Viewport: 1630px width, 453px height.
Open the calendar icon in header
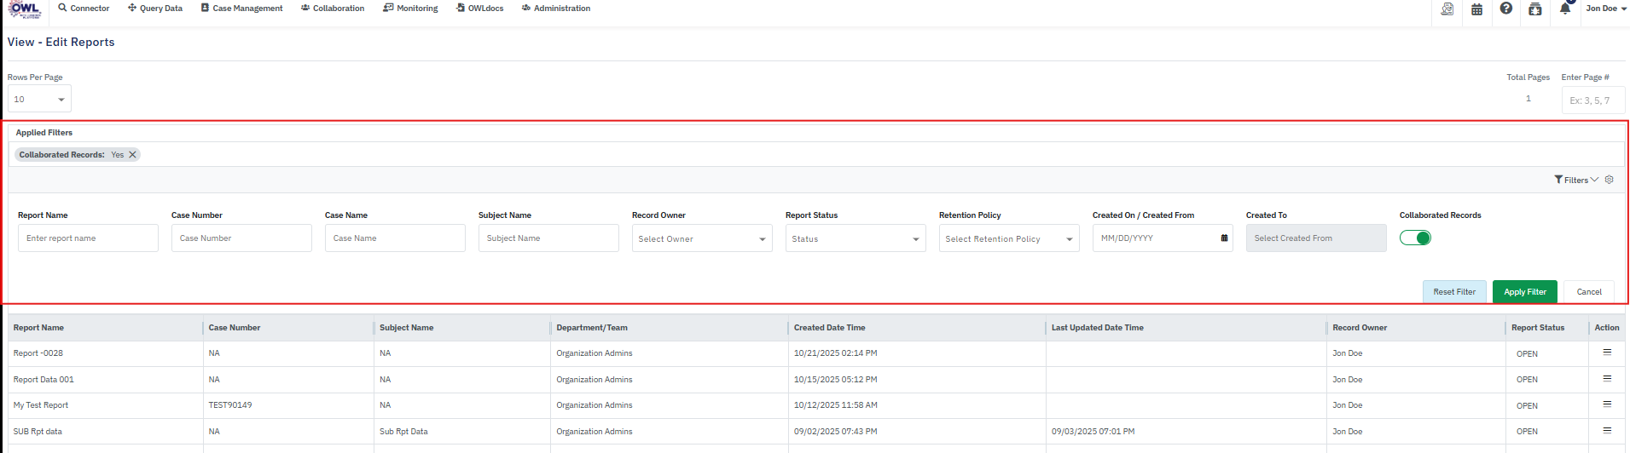[x=1476, y=9]
